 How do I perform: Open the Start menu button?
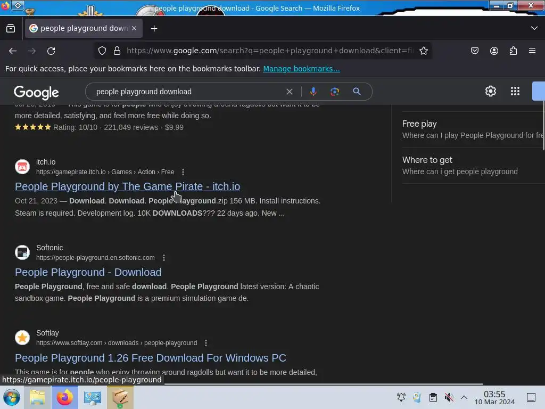click(x=12, y=397)
